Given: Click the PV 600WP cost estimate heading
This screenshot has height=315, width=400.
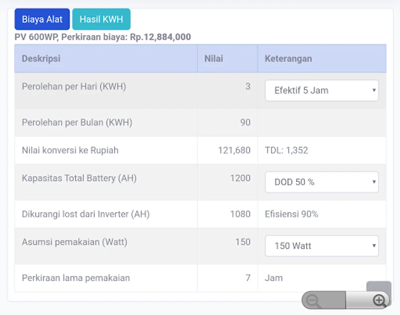Looking at the screenshot, I should pyautogui.click(x=103, y=37).
